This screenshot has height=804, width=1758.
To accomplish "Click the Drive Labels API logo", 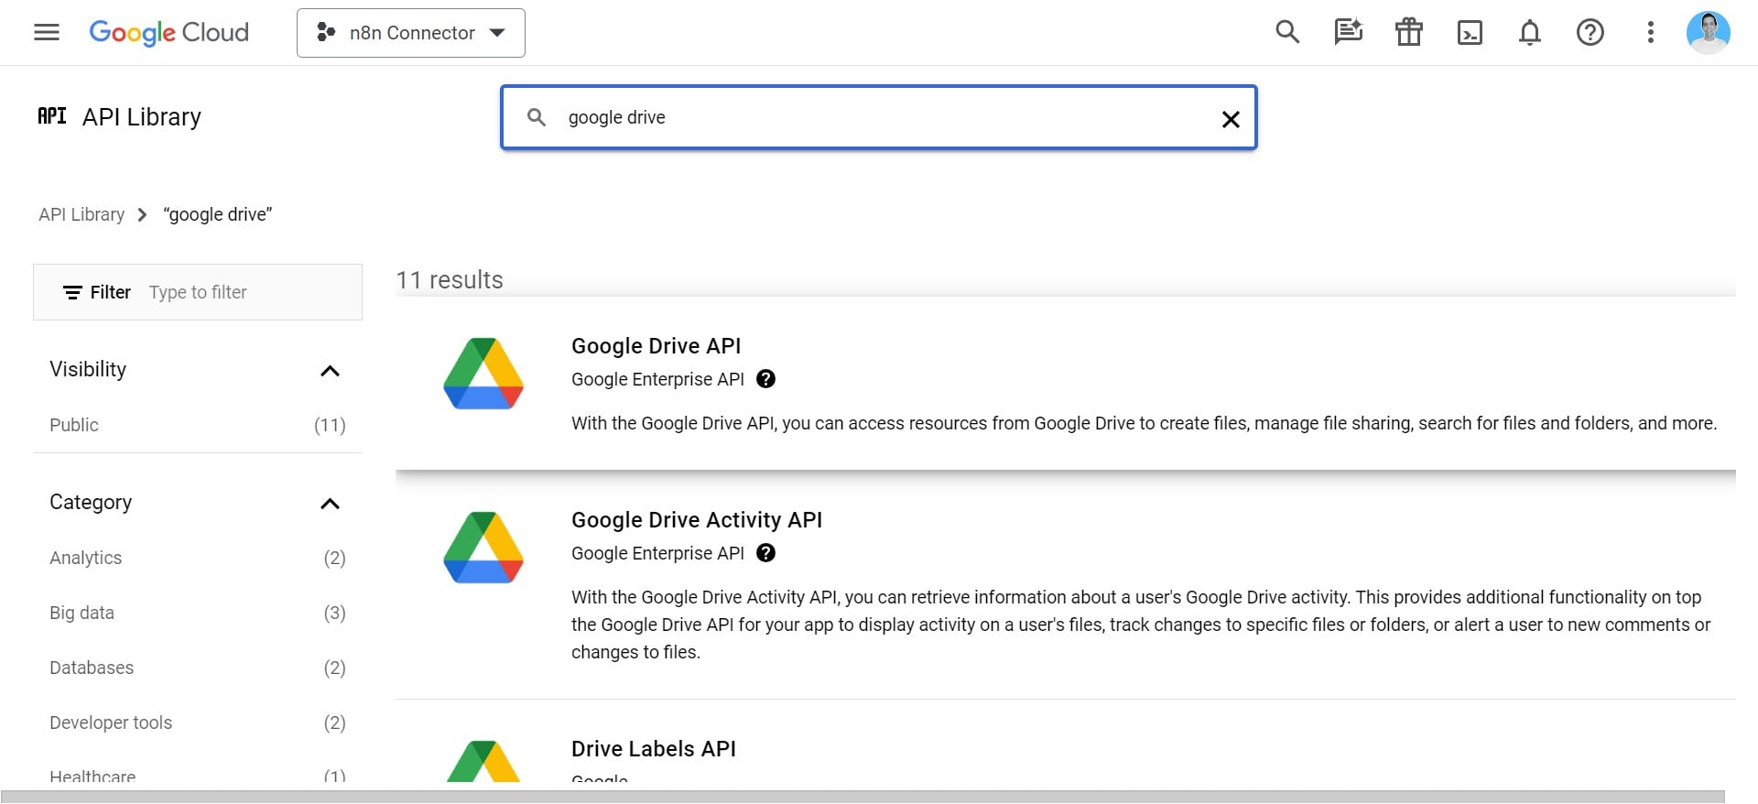I will coord(483,762).
